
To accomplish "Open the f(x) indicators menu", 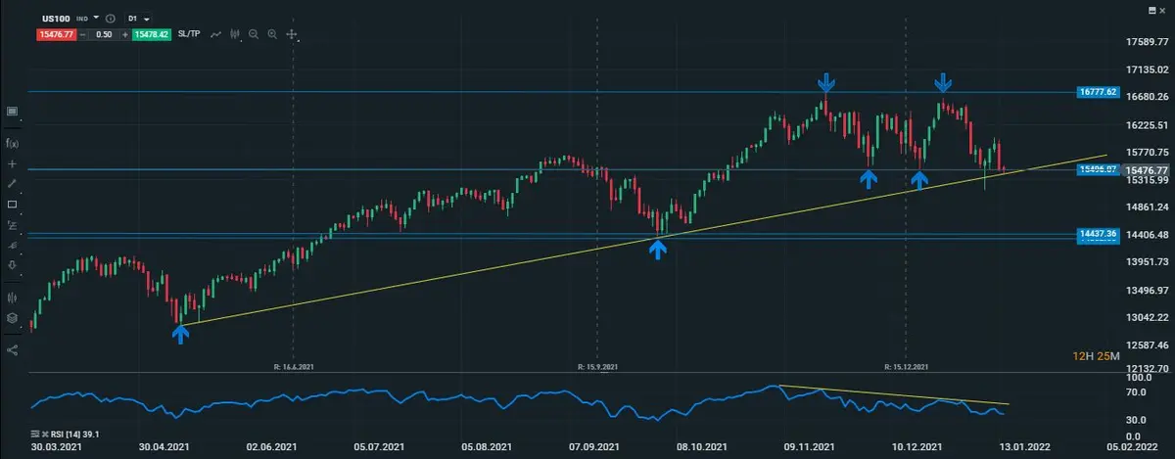I will pos(12,143).
